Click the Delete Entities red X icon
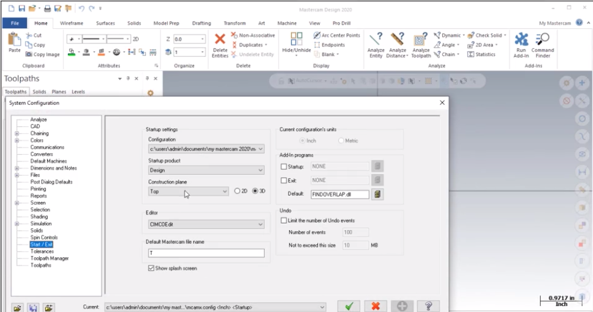Screen dimensions: 593x312 click(x=220, y=39)
